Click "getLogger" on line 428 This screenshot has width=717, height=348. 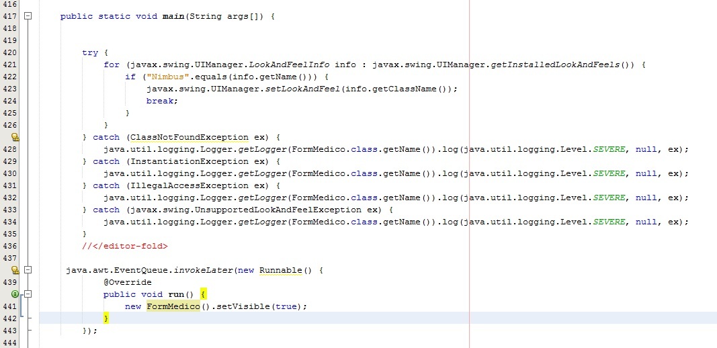coord(263,150)
